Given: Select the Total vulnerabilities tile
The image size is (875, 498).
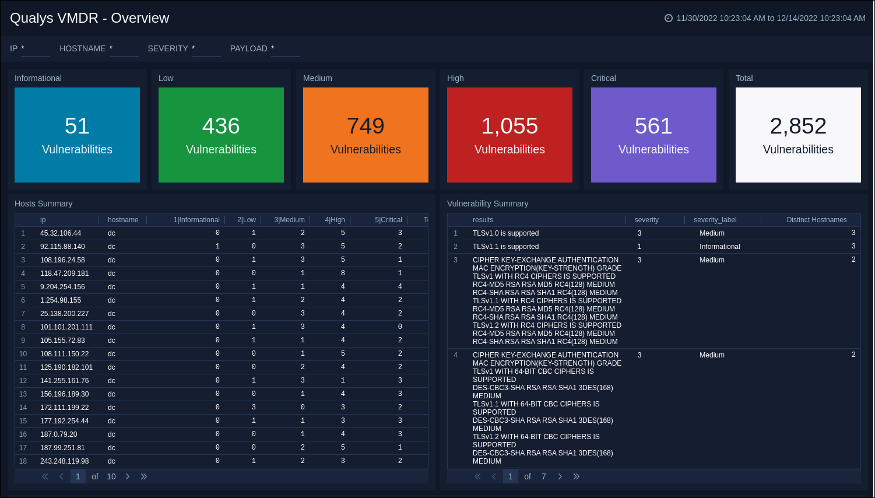Looking at the screenshot, I should pyautogui.click(x=797, y=135).
